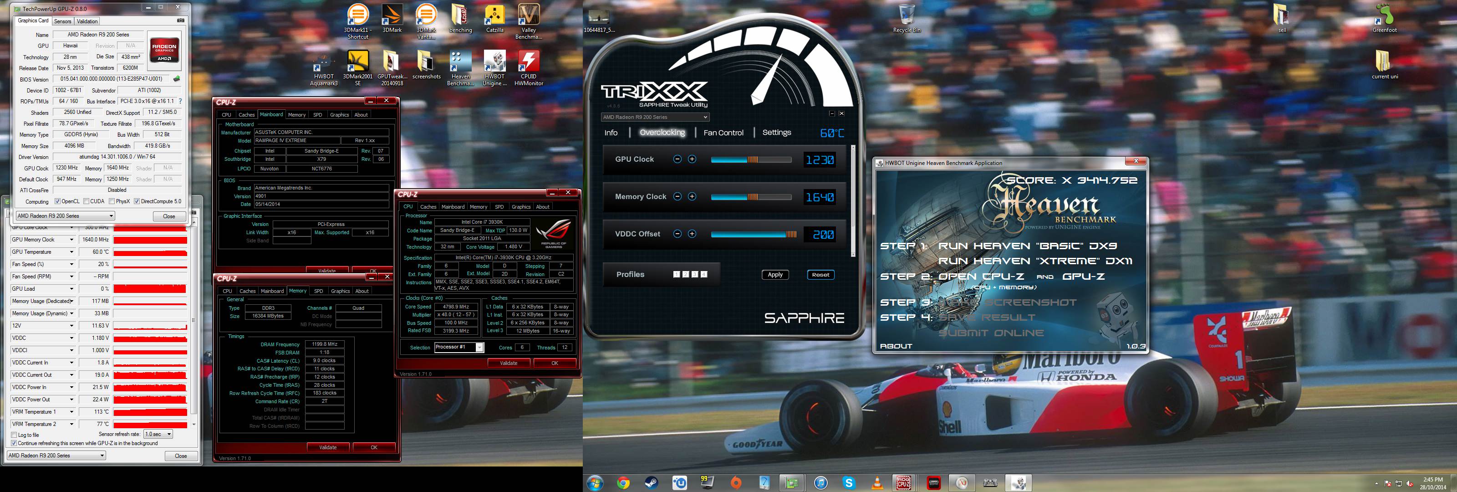
Task: Open the GPU selector dropdown in sensors window
Action: coord(56,455)
